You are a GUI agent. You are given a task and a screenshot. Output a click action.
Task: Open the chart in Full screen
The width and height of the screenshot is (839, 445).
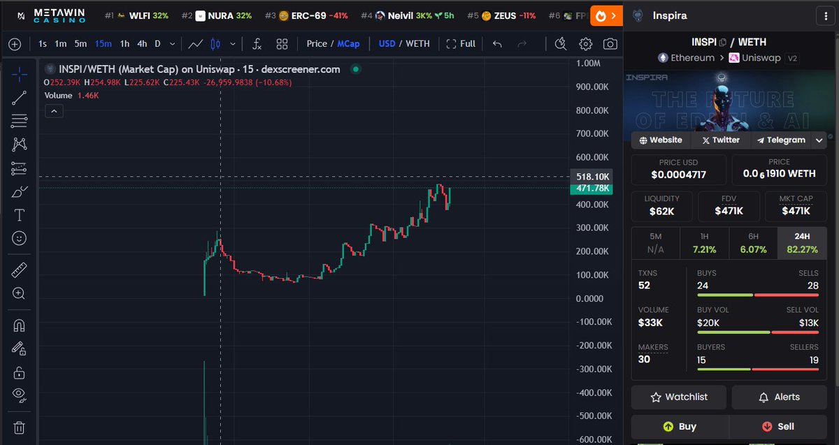(461, 43)
